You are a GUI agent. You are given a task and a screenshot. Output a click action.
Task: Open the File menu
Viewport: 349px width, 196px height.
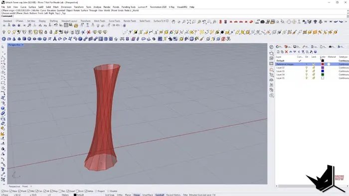click(x=3, y=7)
